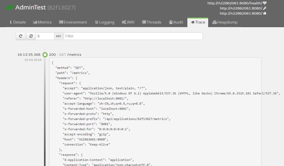This screenshot has height=166, width=284.
Task: Open the health endpoint URL link
Action: [237, 3]
